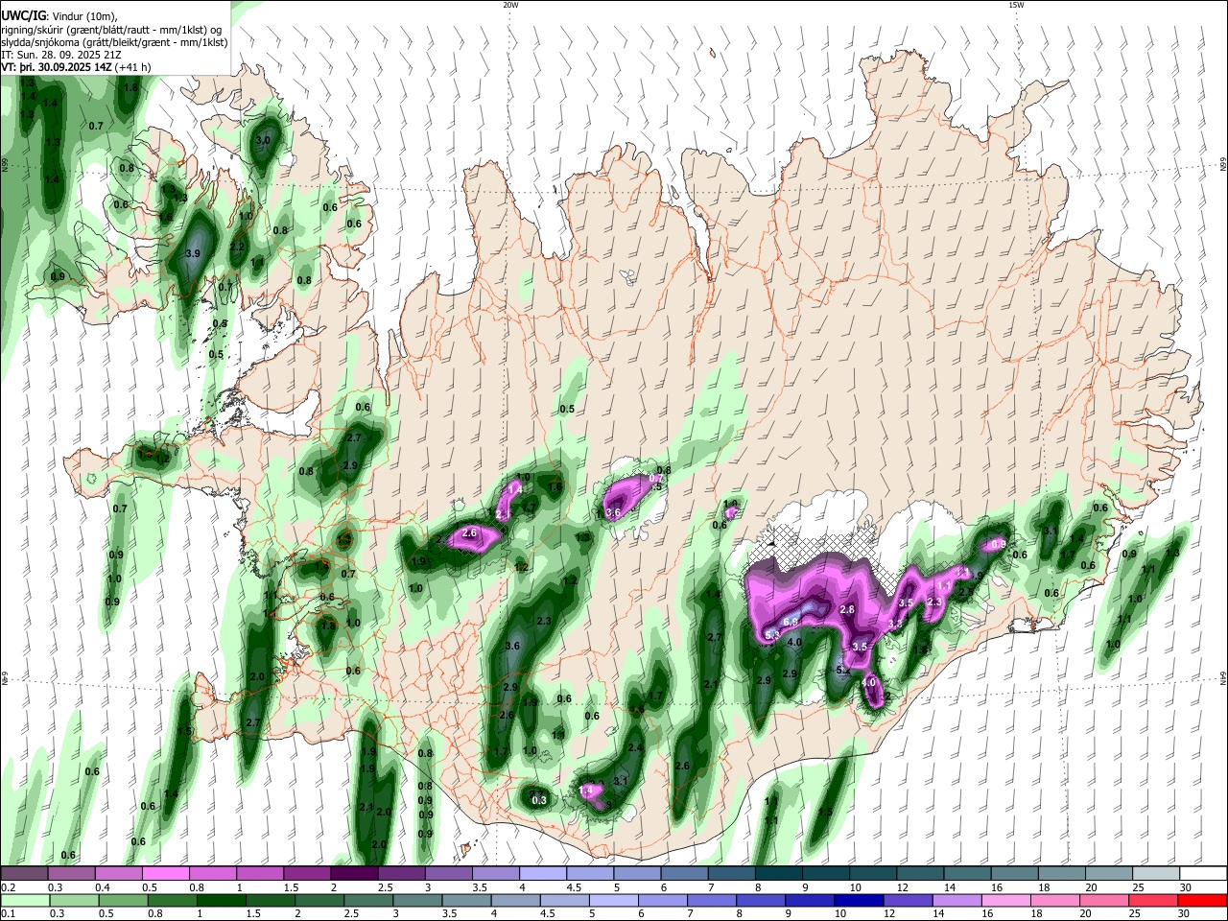Click the 3.9 rain value in the Westfjords

(x=192, y=253)
